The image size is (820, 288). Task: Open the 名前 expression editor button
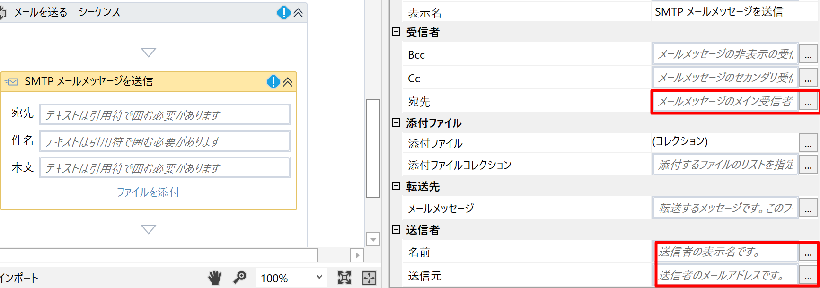[808, 252]
